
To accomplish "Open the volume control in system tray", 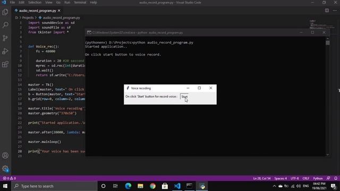I will point(299,186).
